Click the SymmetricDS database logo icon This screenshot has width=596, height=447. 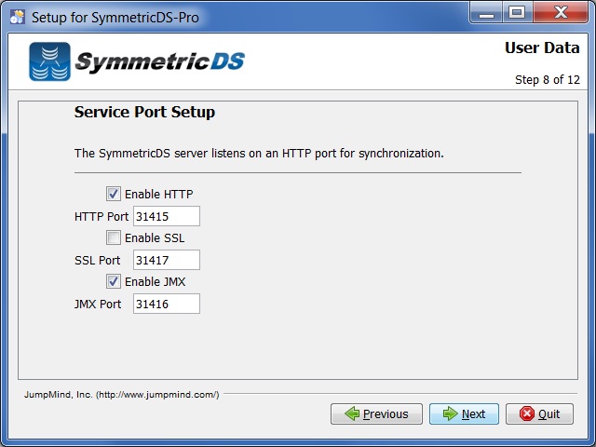[49, 61]
